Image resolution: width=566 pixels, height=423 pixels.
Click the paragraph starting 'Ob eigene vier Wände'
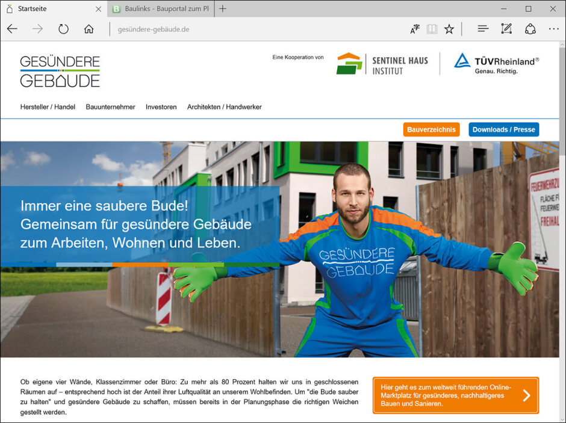(x=189, y=397)
